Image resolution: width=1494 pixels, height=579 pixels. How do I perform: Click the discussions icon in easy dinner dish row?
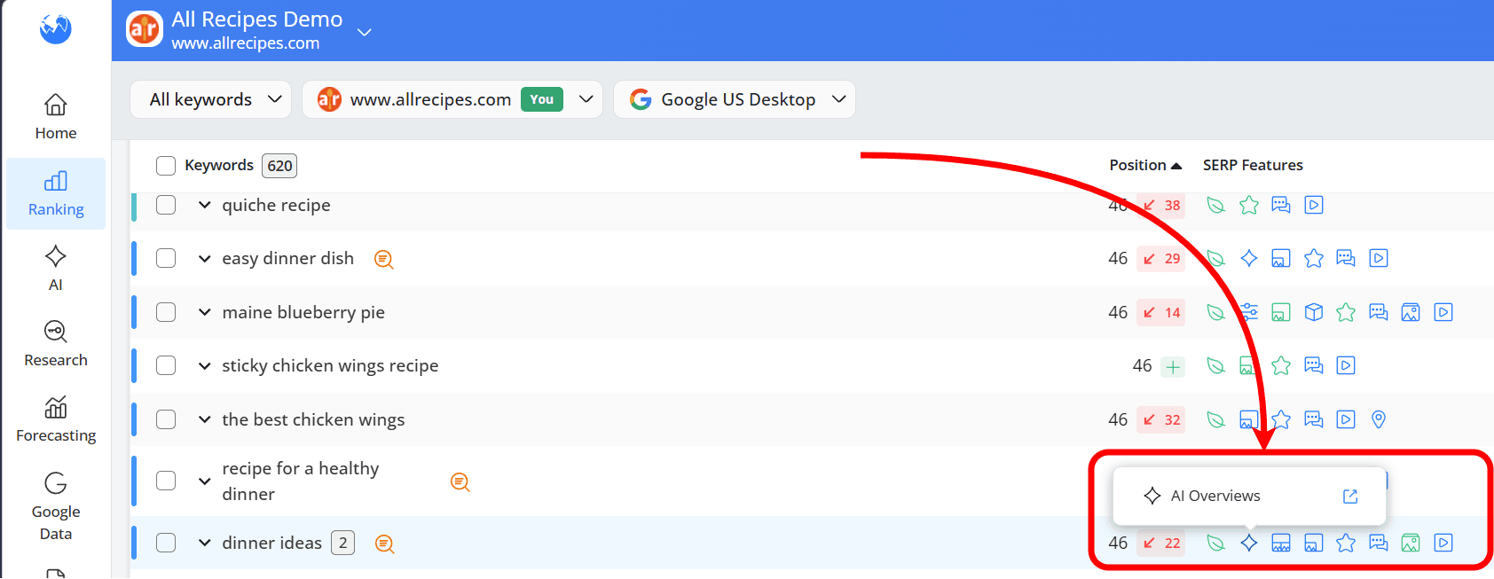point(1346,258)
